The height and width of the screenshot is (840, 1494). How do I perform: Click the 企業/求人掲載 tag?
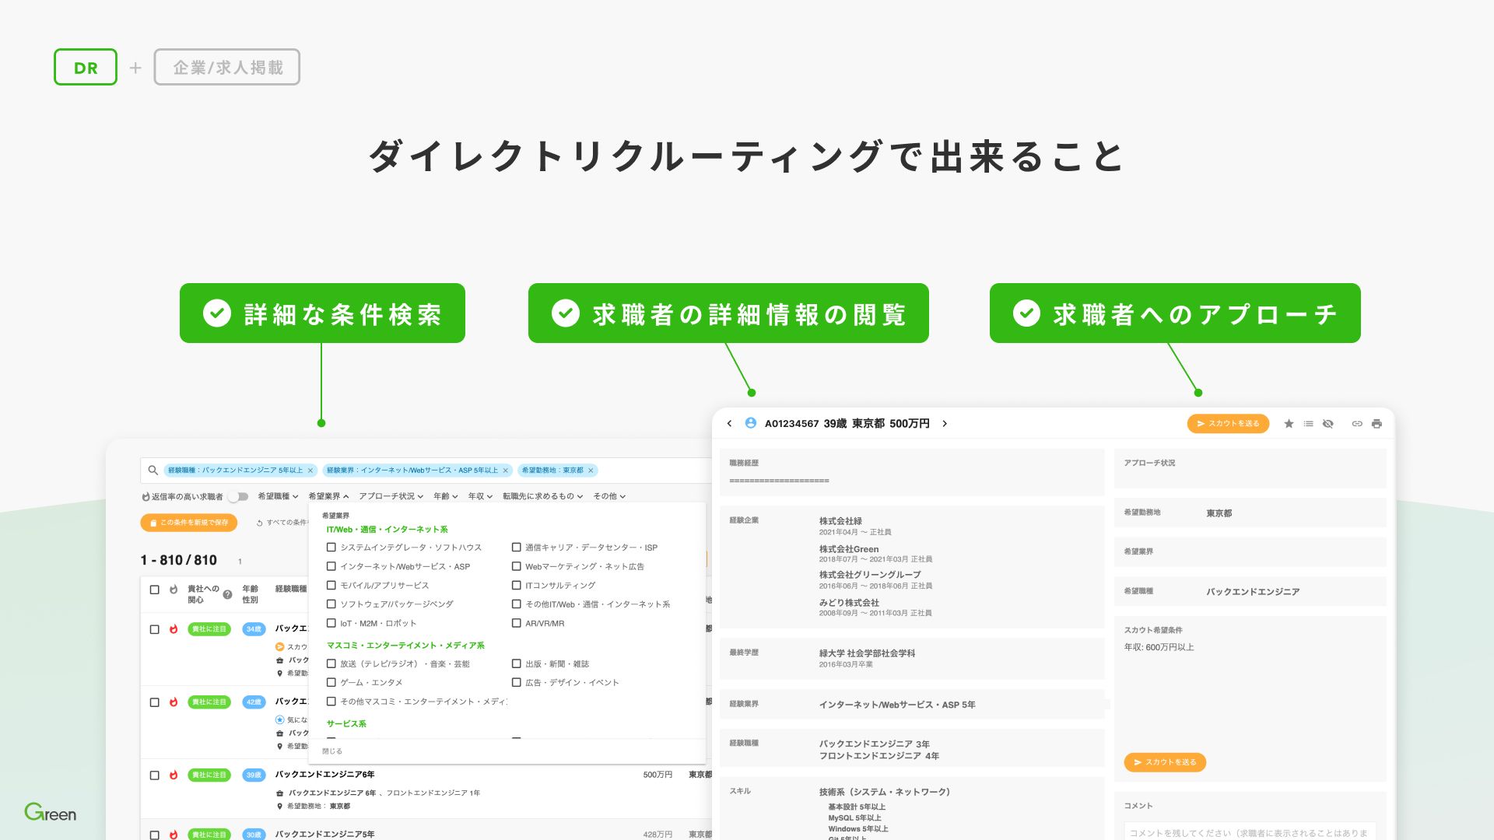click(227, 67)
